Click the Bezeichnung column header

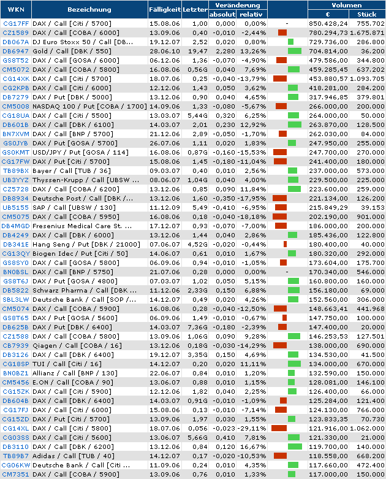point(89,9)
